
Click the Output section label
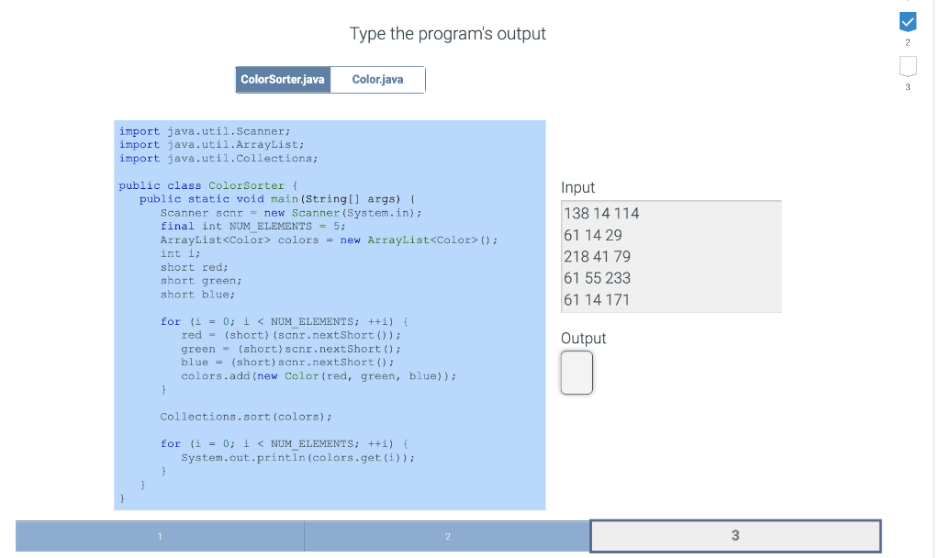tap(583, 338)
